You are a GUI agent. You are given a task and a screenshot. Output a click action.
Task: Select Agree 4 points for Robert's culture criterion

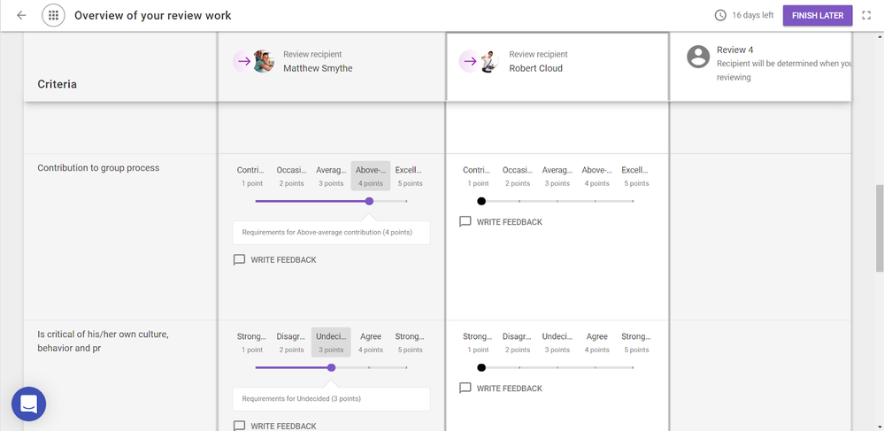click(x=596, y=342)
